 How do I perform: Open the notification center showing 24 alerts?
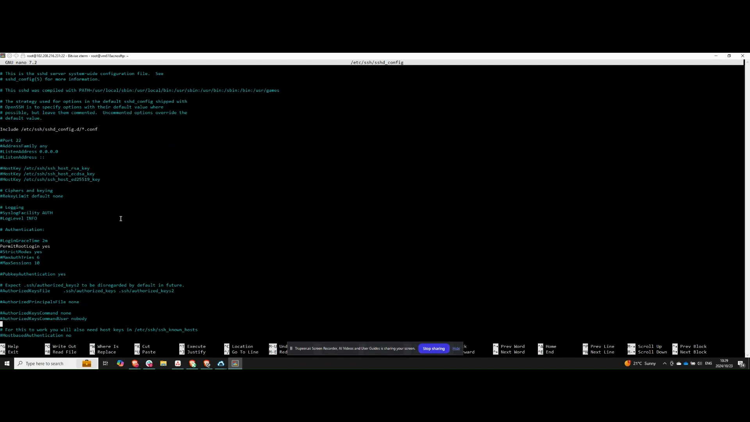[x=741, y=363]
